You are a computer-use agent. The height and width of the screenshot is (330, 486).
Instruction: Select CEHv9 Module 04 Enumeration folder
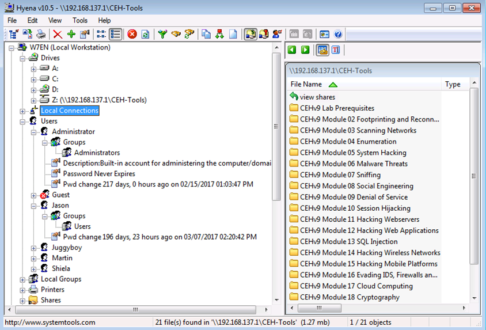348,141
